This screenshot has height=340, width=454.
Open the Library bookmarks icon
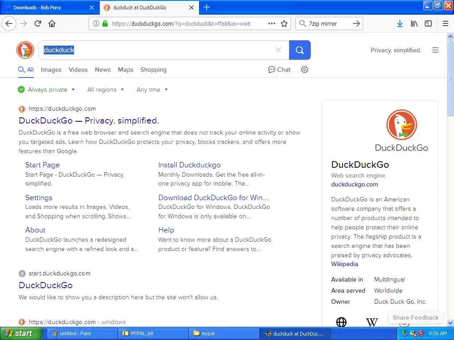(x=414, y=24)
